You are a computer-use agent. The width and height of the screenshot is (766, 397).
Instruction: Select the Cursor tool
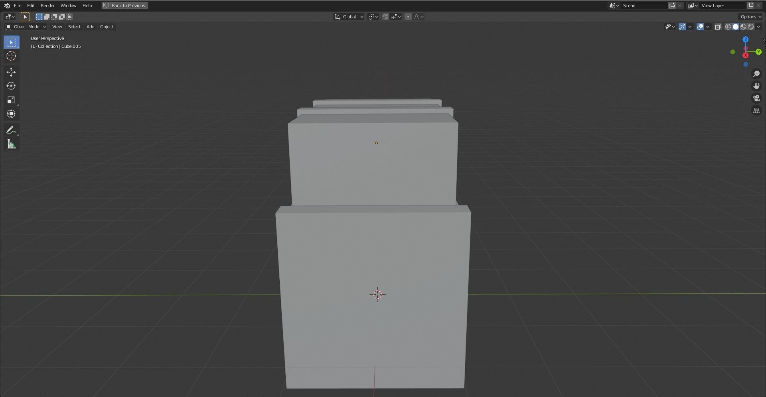pos(11,56)
